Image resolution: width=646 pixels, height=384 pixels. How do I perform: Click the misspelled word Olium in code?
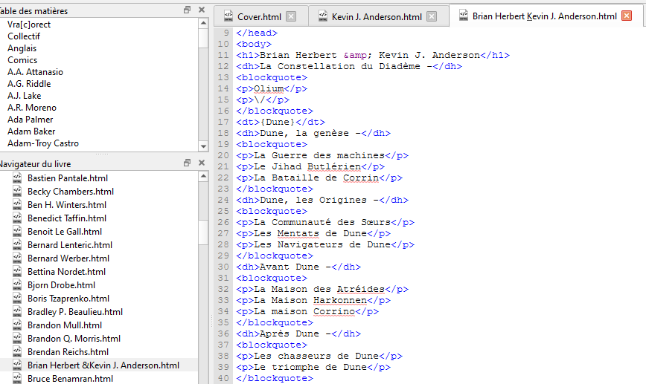(269, 88)
